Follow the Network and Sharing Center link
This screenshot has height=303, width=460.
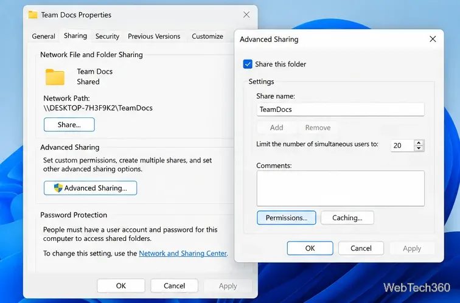183,253
